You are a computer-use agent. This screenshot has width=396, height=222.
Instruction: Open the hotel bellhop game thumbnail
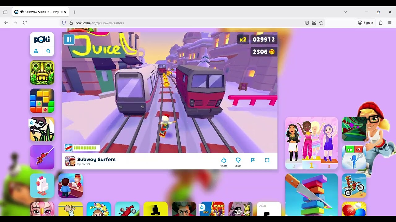(71, 186)
